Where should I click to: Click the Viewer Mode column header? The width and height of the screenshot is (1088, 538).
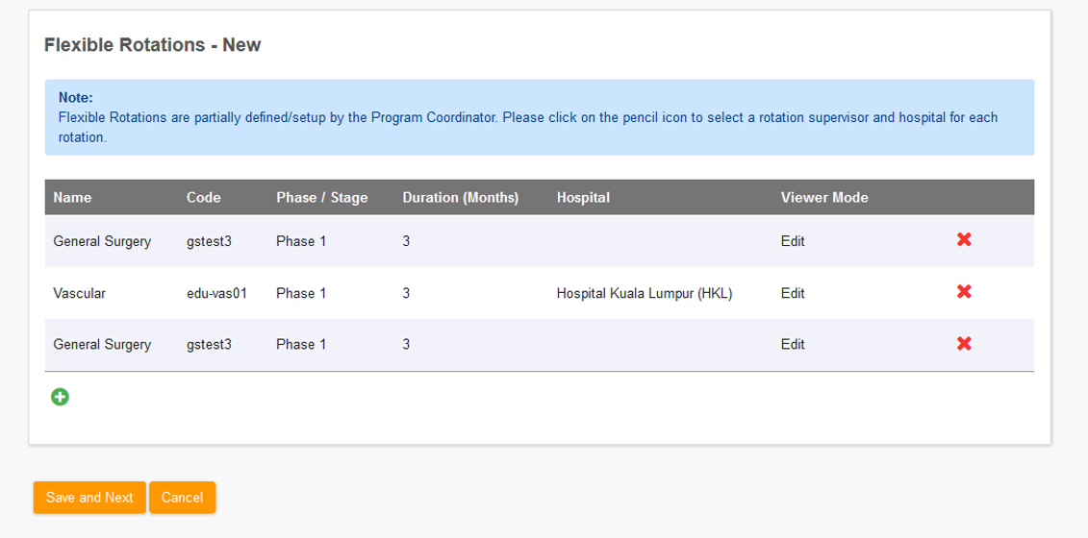(824, 198)
